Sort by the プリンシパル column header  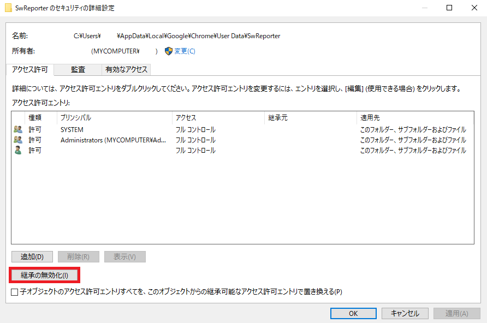pyautogui.click(x=114, y=118)
